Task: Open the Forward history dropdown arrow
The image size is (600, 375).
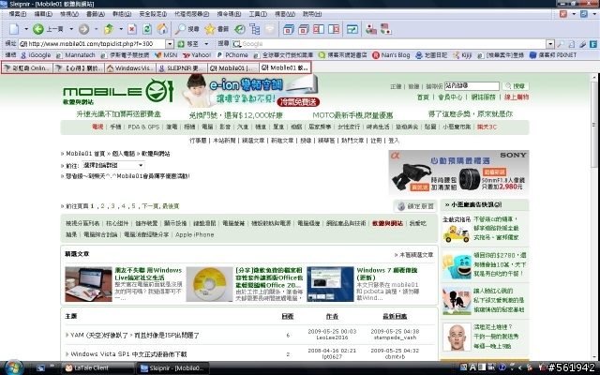Action: point(96,29)
